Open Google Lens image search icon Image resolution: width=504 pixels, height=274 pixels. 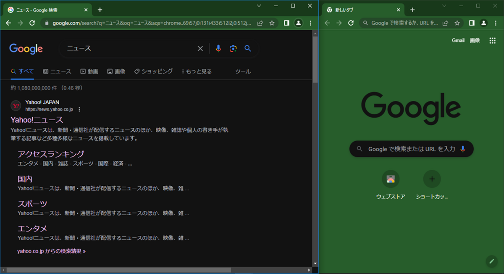tap(233, 49)
